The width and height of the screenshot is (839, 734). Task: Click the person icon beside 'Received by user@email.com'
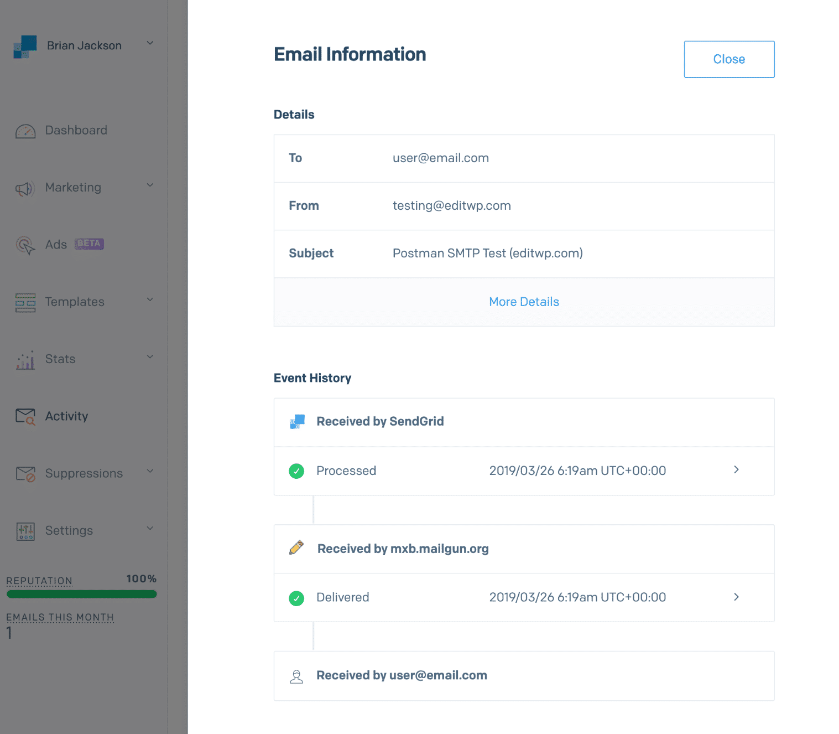tap(297, 676)
